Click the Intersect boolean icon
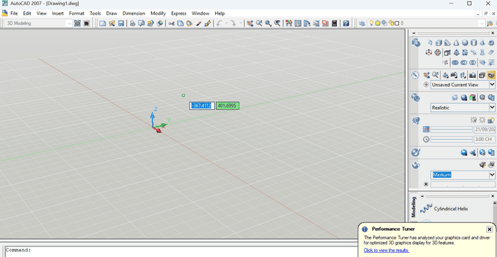 (x=473, y=62)
